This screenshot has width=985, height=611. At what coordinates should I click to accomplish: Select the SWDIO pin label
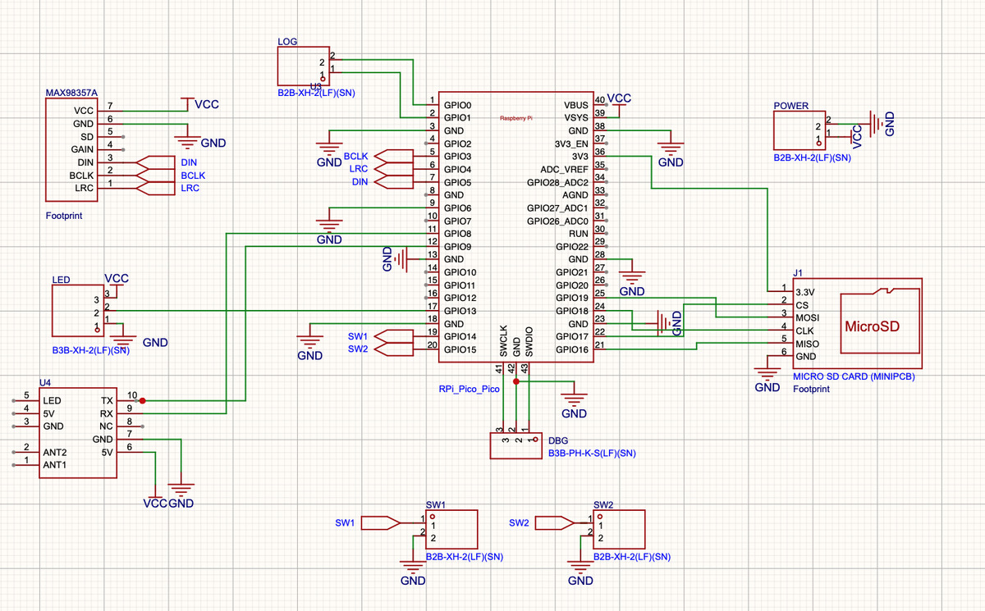[x=529, y=341]
